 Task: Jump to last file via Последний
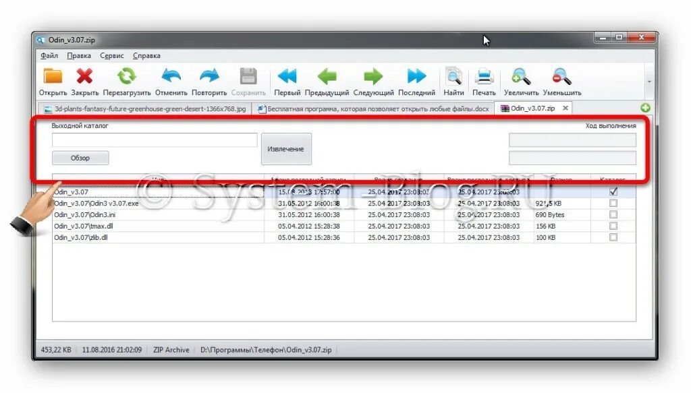pyautogui.click(x=416, y=77)
